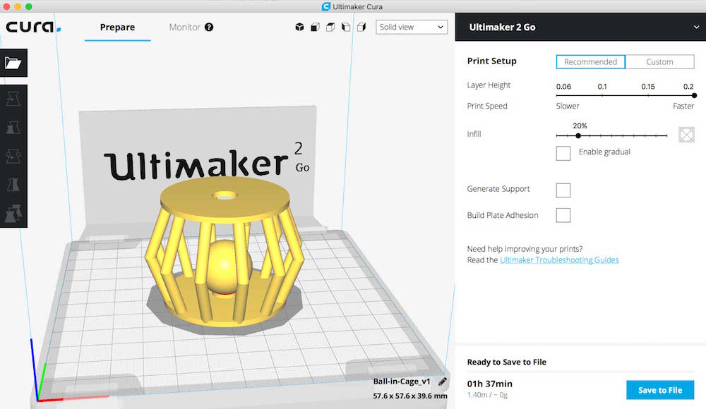Screen dimensions: 706x409
Task: Click the Slower speed label
Action: click(568, 106)
